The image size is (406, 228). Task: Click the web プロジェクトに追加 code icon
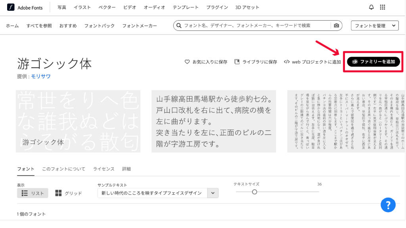click(287, 62)
